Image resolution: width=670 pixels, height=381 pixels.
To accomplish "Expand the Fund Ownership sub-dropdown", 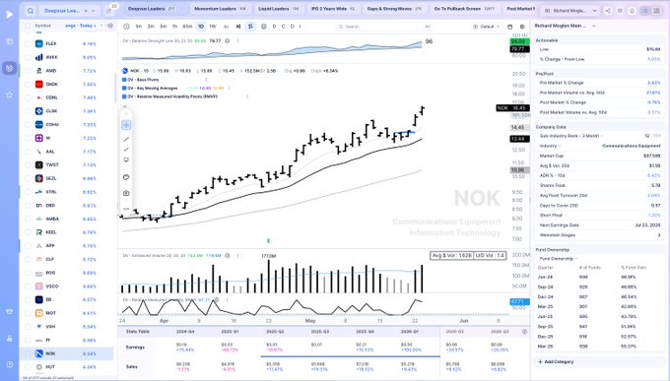I will (575, 259).
